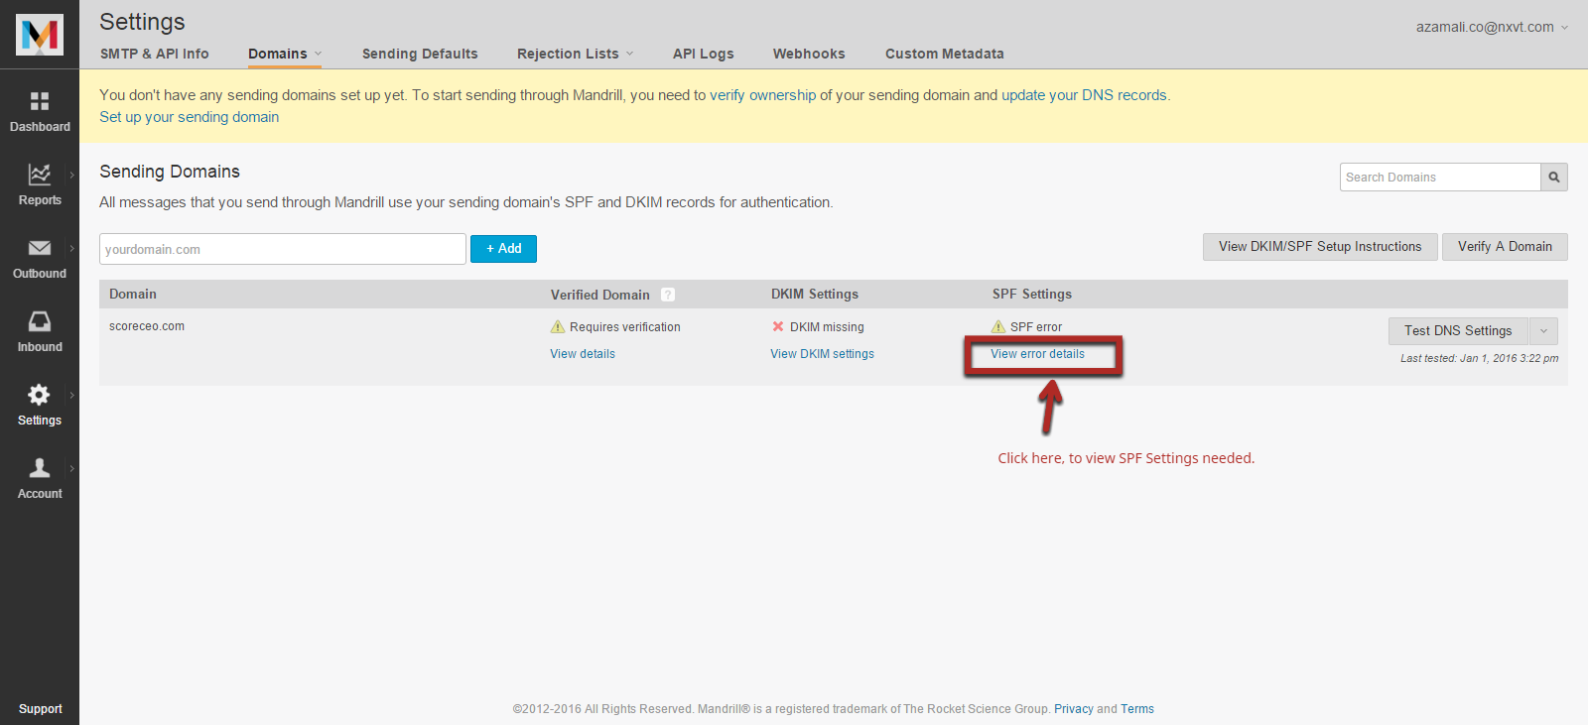The height and width of the screenshot is (725, 1588).
Task: Select the Rejection Lists tab label
Action: point(568,54)
